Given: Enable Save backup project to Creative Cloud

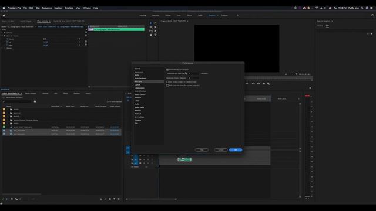Looking at the screenshot, I should (167, 82).
